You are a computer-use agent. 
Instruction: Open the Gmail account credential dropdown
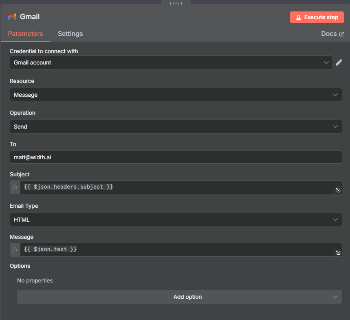click(x=171, y=62)
